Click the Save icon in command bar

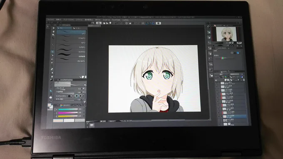(x=110, y=23)
